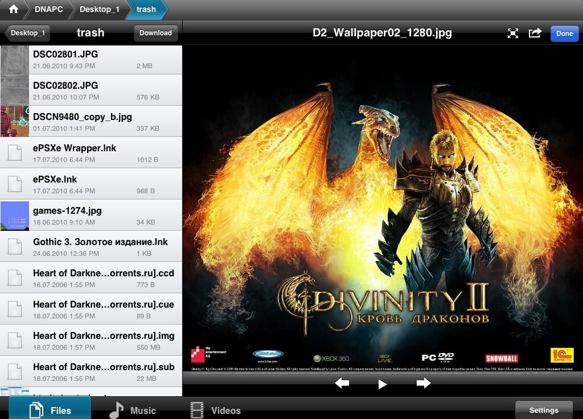Screen dimensions: 583x419
Task: Tap the Download button
Action: pos(155,33)
